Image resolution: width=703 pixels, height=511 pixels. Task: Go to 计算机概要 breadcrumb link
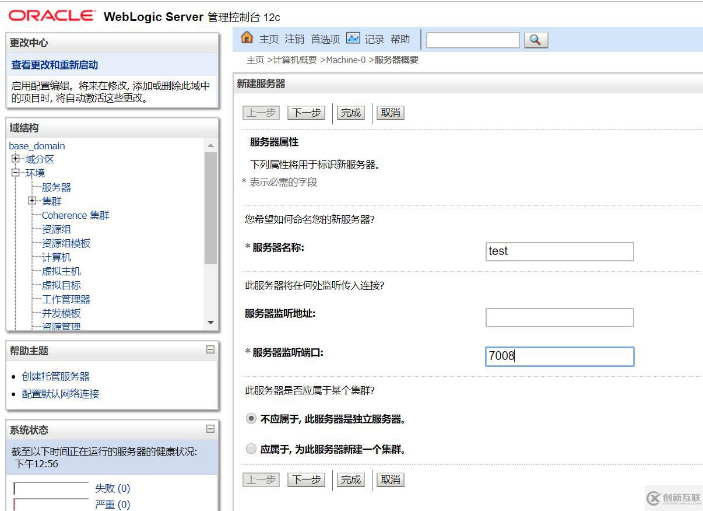point(295,60)
